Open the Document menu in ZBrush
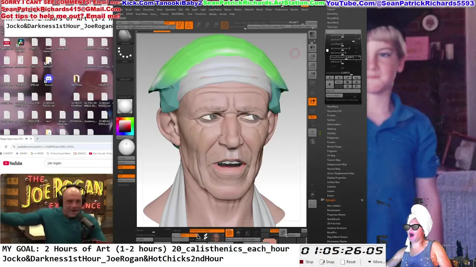 point(148,10)
